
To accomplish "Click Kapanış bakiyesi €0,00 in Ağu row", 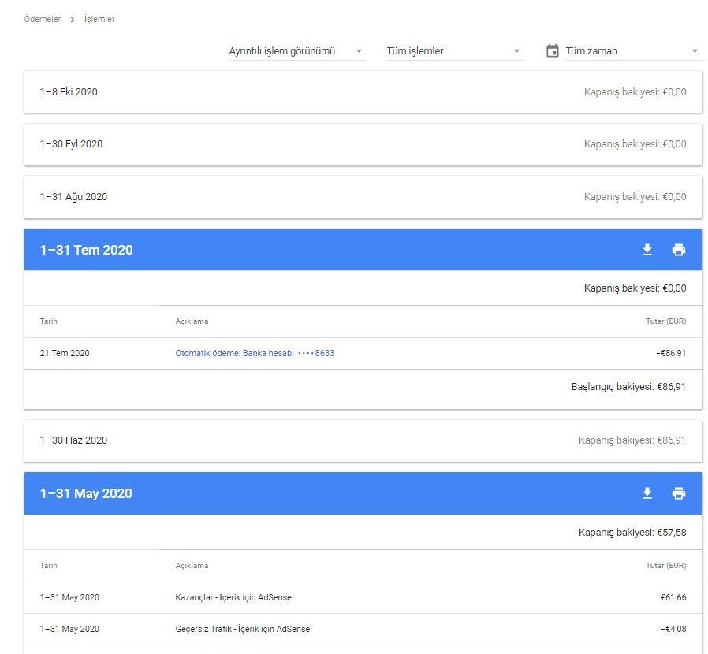I will [x=635, y=197].
